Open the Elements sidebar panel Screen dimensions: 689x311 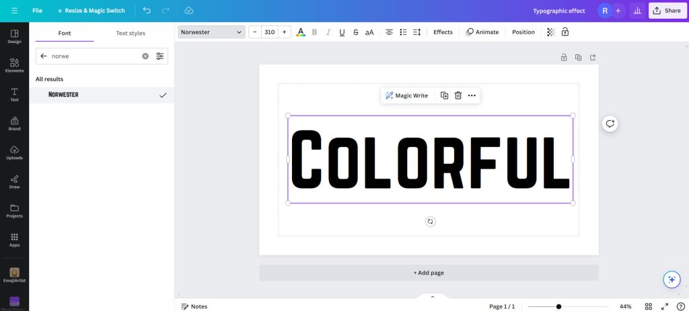pyautogui.click(x=14, y=65)
